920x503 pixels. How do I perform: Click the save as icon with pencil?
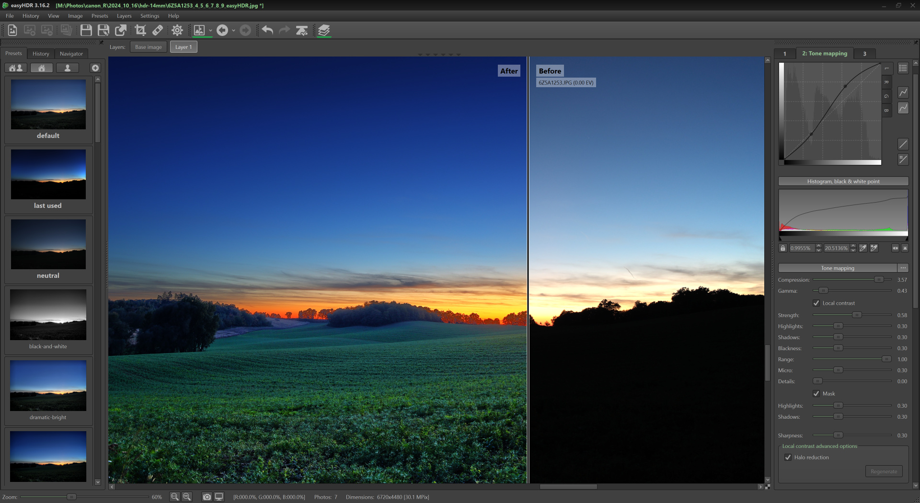(103, 30)
